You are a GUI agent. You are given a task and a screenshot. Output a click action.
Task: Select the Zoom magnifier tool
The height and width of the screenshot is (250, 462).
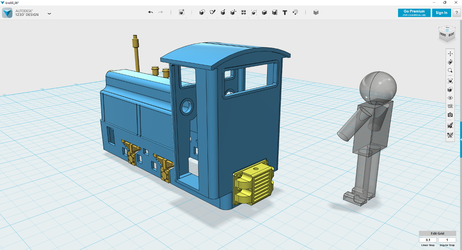(450, 71)
